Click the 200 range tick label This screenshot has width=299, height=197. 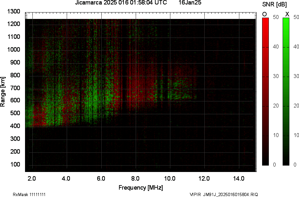click(x=15, y=152)
